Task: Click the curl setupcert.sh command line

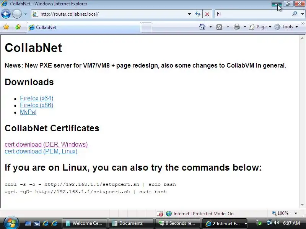Action: click(x=90, y=184)
